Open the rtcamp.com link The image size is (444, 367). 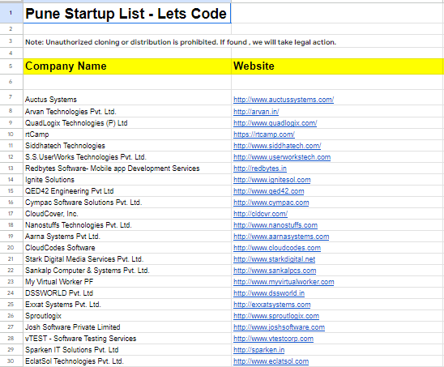click(264, 134)
